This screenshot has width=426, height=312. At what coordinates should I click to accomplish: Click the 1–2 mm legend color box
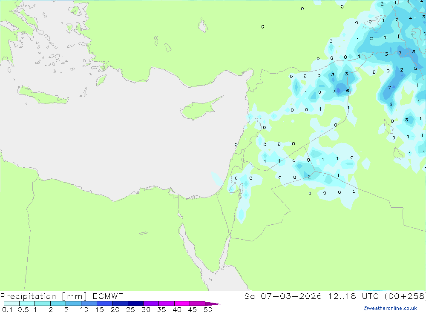point(43,303)
